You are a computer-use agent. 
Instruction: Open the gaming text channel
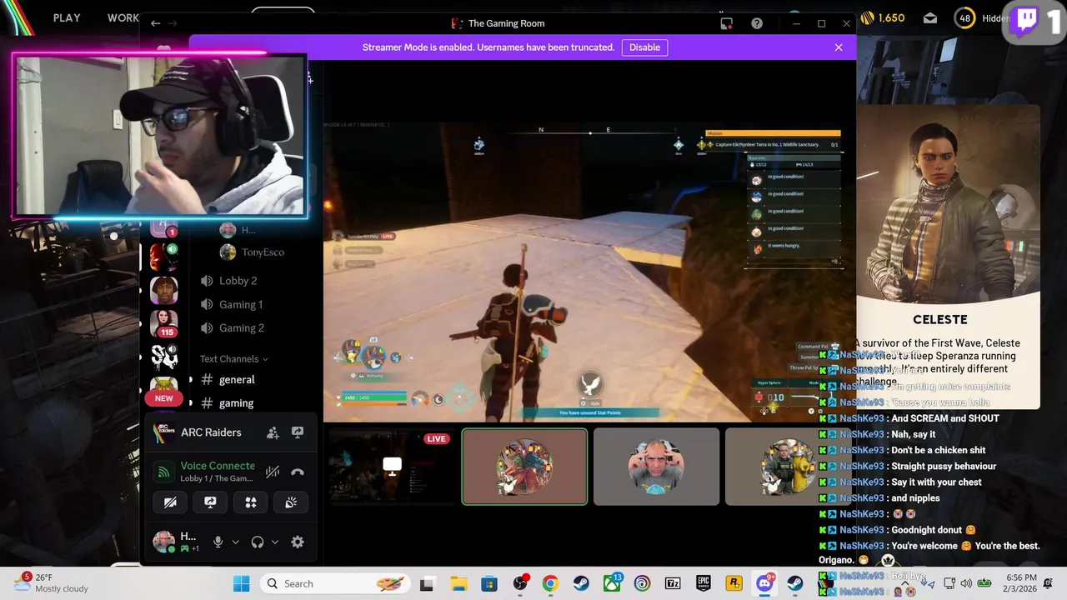tap(236, 402)
